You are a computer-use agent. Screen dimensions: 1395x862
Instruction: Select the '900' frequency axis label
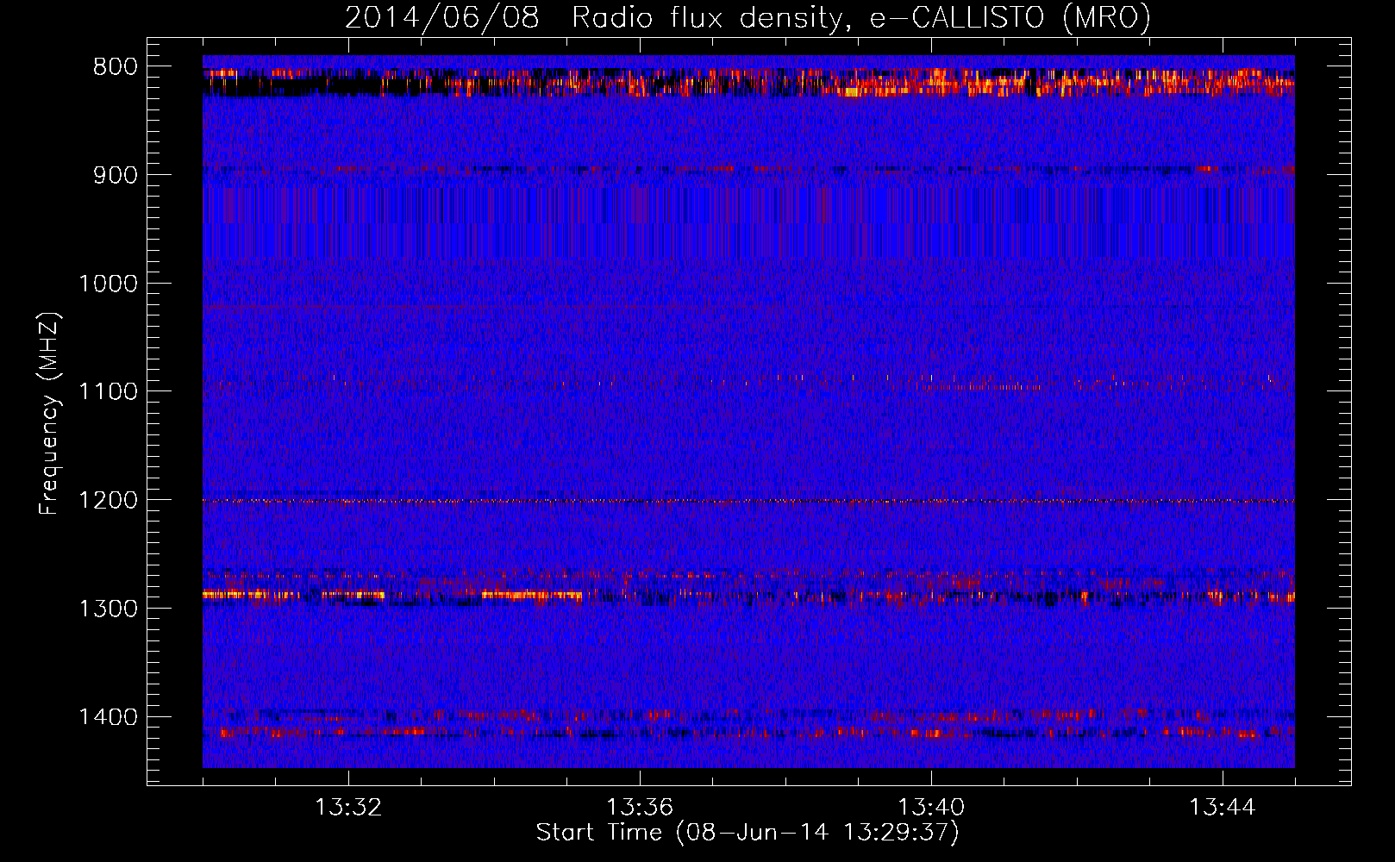click(115, 176)
